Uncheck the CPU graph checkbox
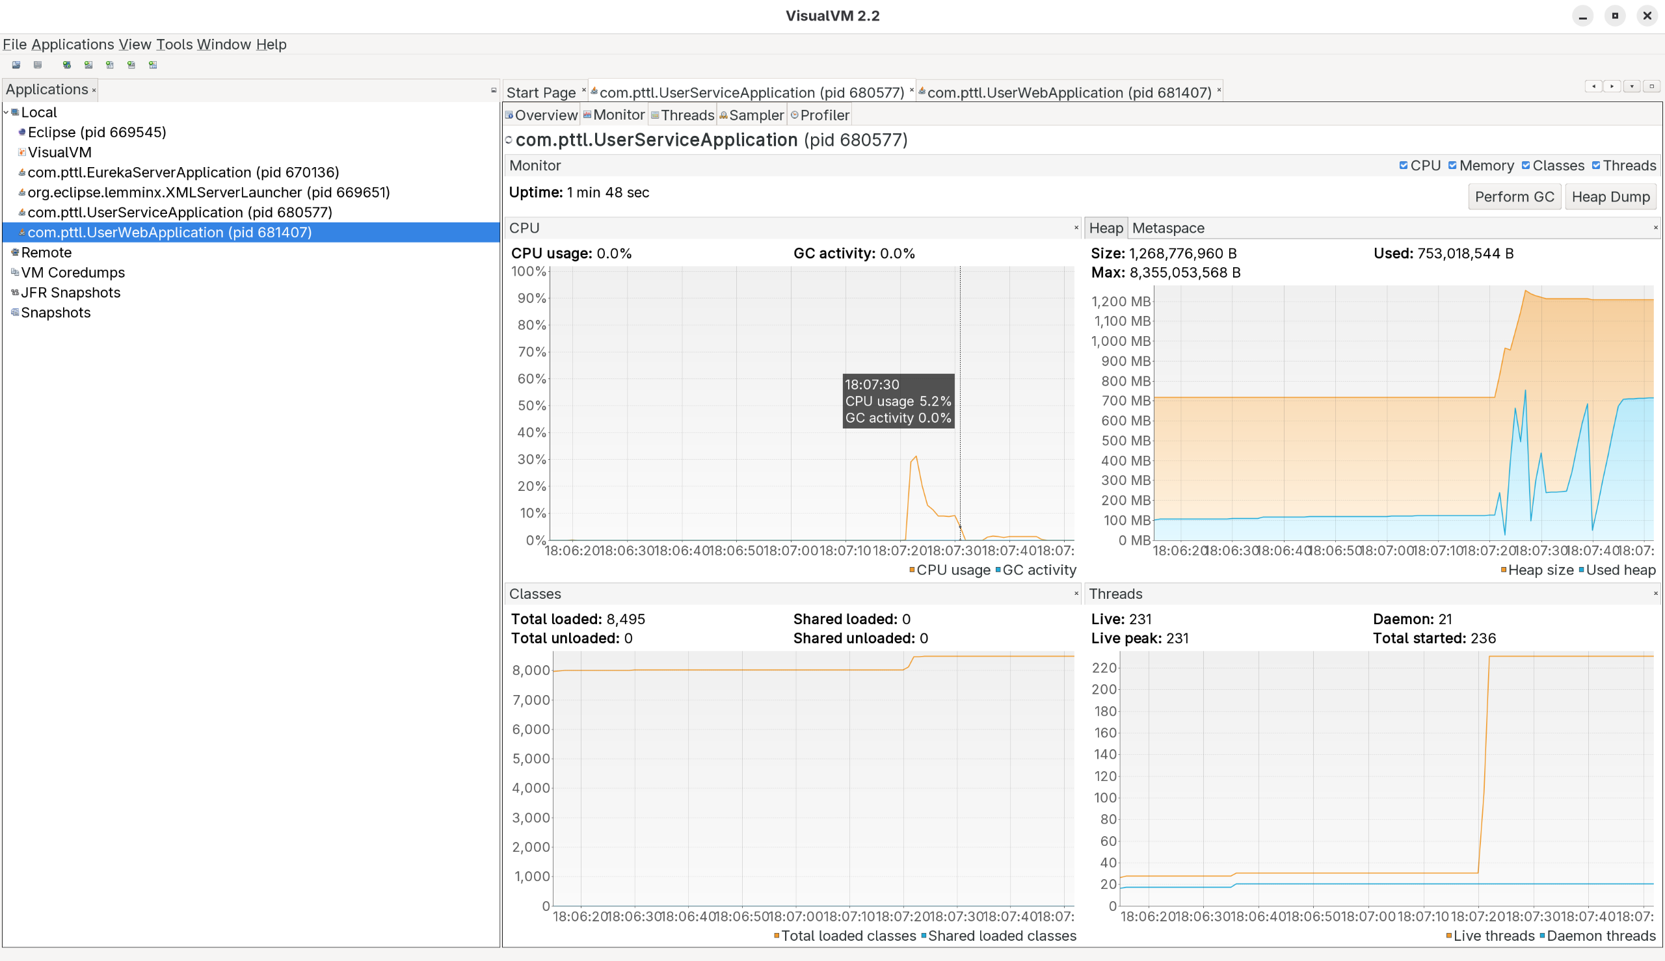This screenshot has width=1665, height=961. [x=1403, y=166]
